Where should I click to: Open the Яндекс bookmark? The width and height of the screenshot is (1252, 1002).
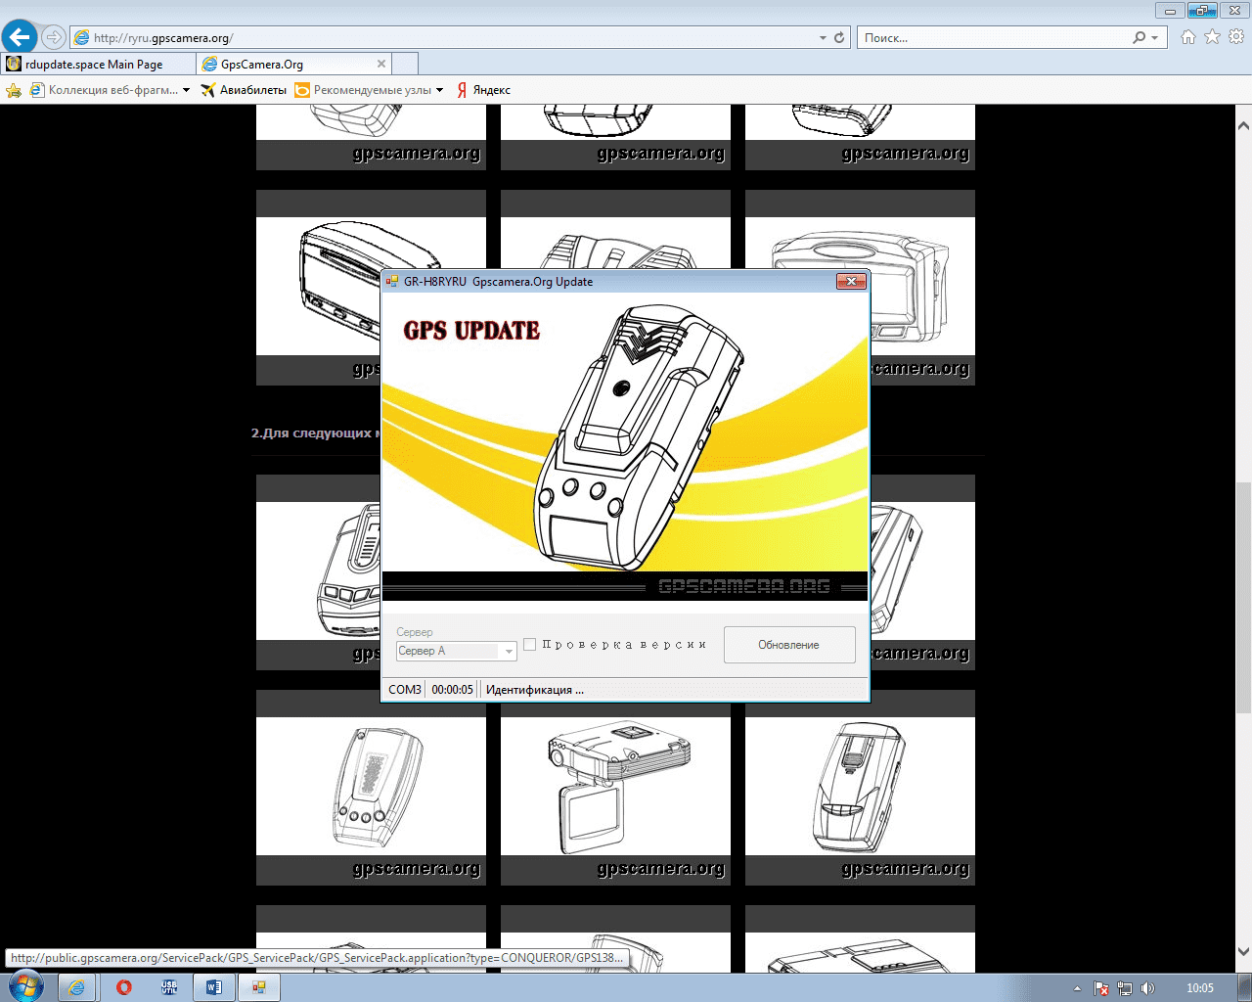pyautogui.click(x=483, y=90)
